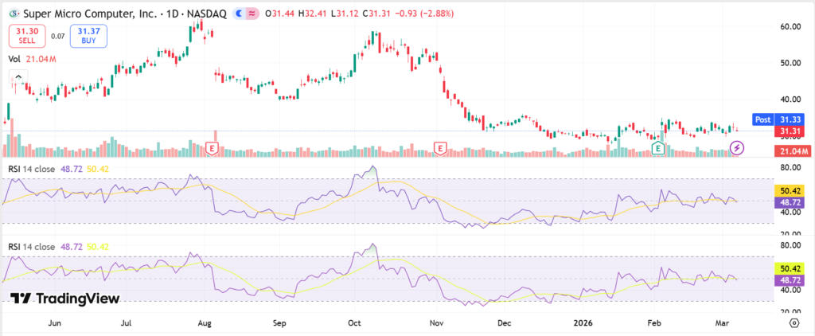Click the 60.00 price scale label
This screenshot has height=336, width=815.
789,26
